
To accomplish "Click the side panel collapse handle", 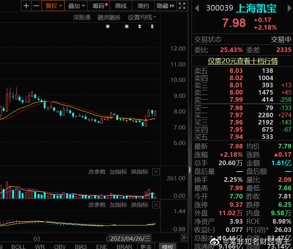I will (190, 170).
